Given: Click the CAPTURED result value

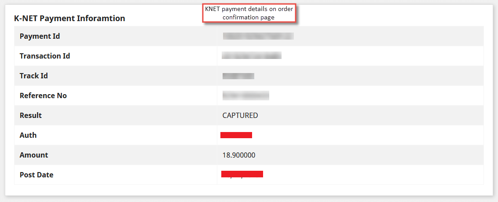Looking at the screenshot, I should pyautogui.click(x=240, y=115).
